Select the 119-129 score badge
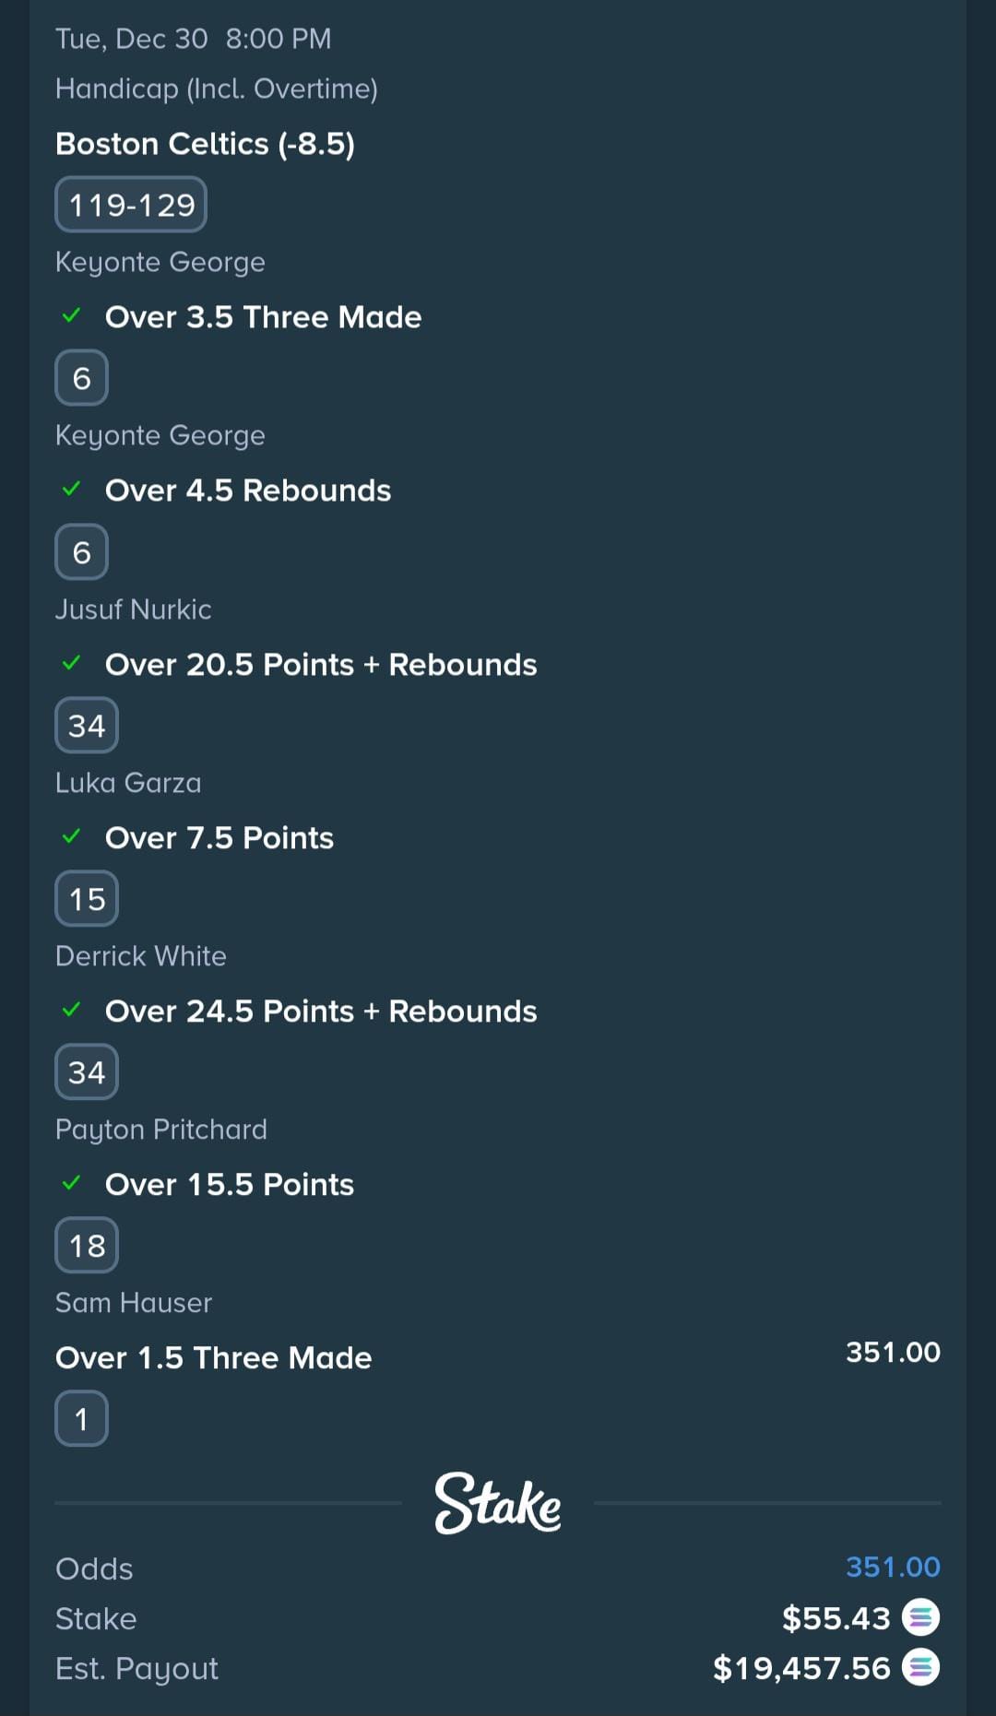The height and width of the screenshot is (1716, 996). (x=131, y=205)
